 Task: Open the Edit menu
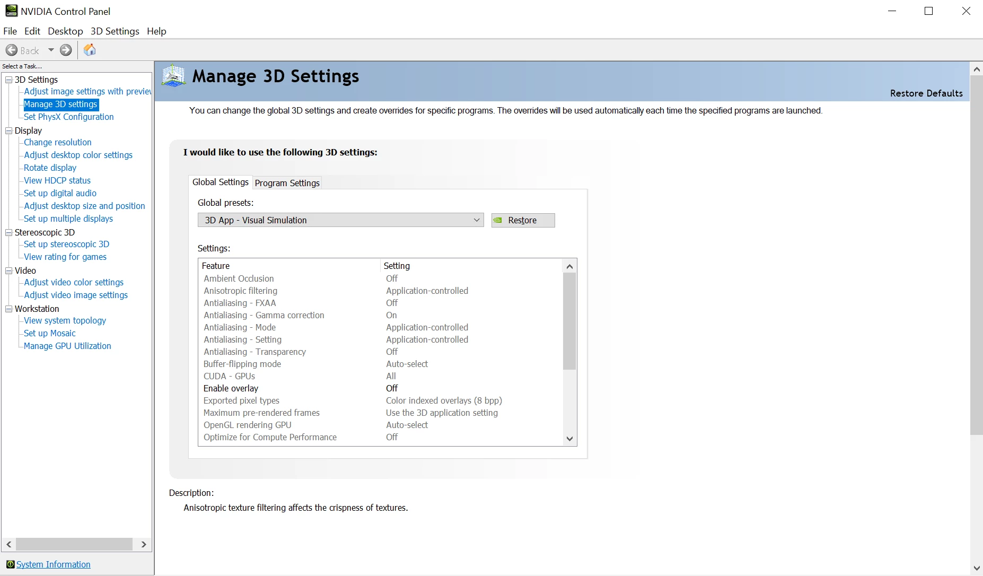tap(32, 31)
